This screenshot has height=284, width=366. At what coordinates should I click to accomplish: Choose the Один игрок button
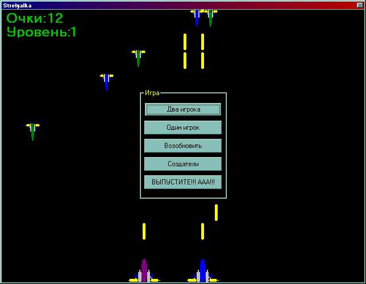point(183,127)
